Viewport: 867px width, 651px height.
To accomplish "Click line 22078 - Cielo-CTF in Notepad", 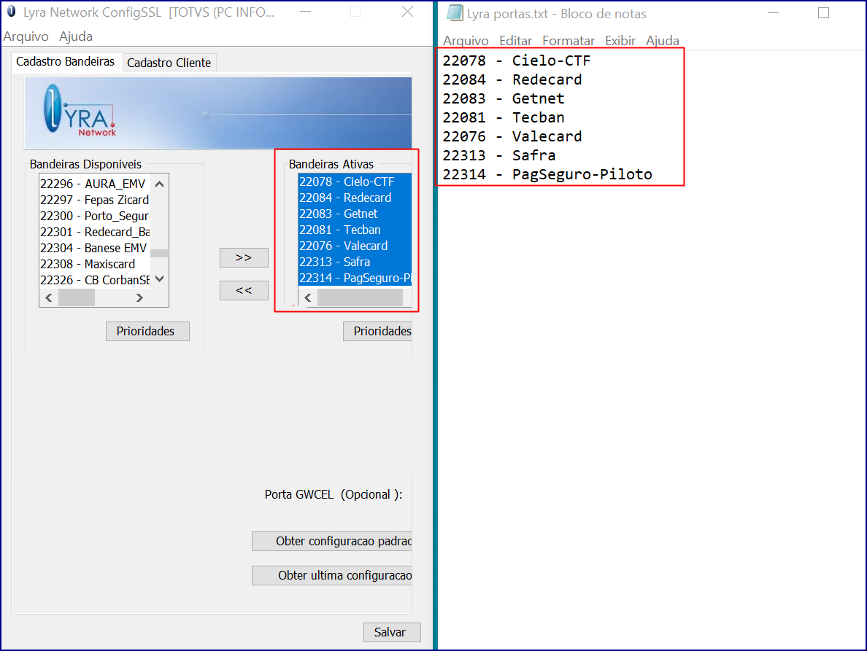I will point(517,61).
